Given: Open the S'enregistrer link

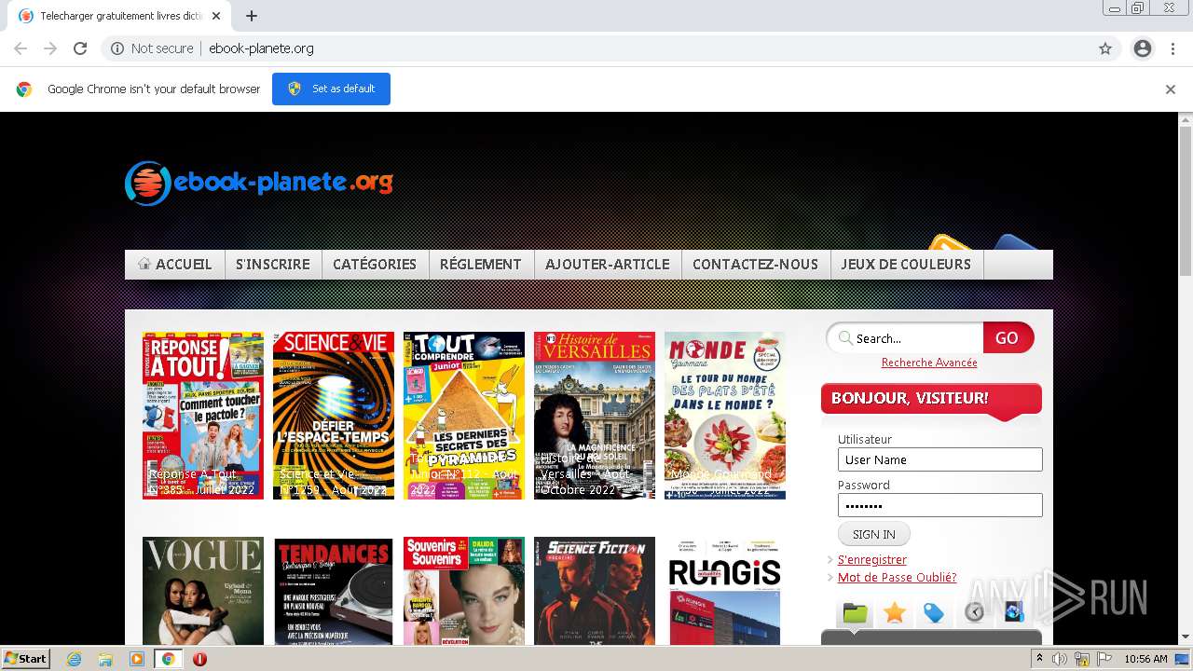Looking at the screenshot, I should tap(871, 560).
